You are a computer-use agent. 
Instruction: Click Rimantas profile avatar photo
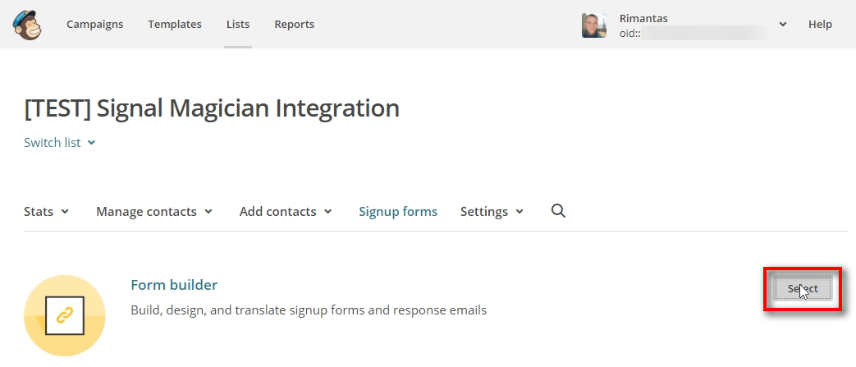pyautogui.click(x=594, y=25)
